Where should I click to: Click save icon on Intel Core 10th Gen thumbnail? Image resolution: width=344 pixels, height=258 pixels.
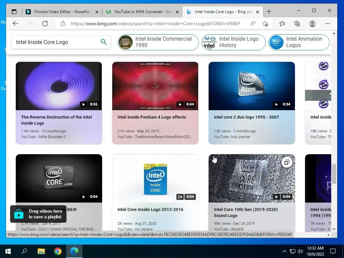(287, 163)
